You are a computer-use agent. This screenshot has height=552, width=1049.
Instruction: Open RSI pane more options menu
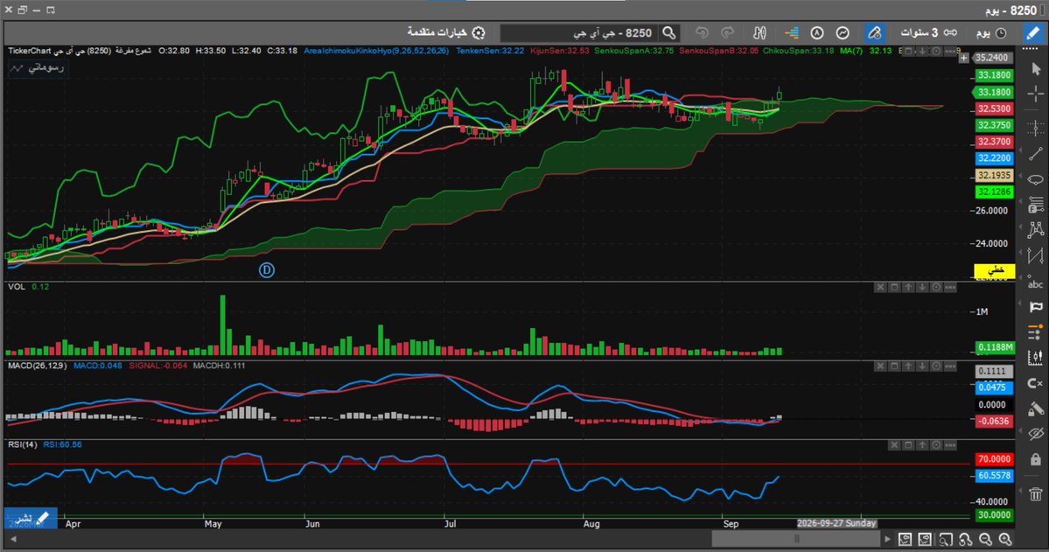pos(950,445)
